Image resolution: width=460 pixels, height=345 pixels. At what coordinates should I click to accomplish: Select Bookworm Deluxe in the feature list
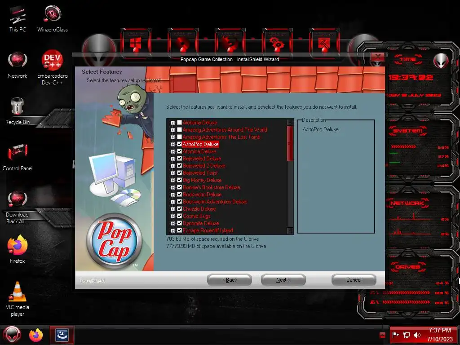coord(202,195)
